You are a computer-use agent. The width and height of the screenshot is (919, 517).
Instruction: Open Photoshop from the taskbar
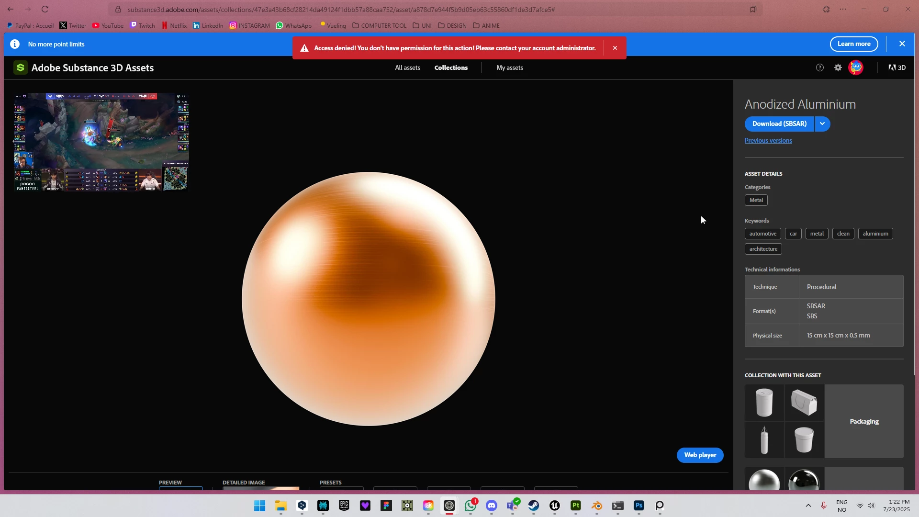(x=639, y=506)
